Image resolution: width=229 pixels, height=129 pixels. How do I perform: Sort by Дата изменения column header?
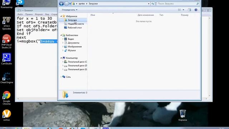[146, 15]
